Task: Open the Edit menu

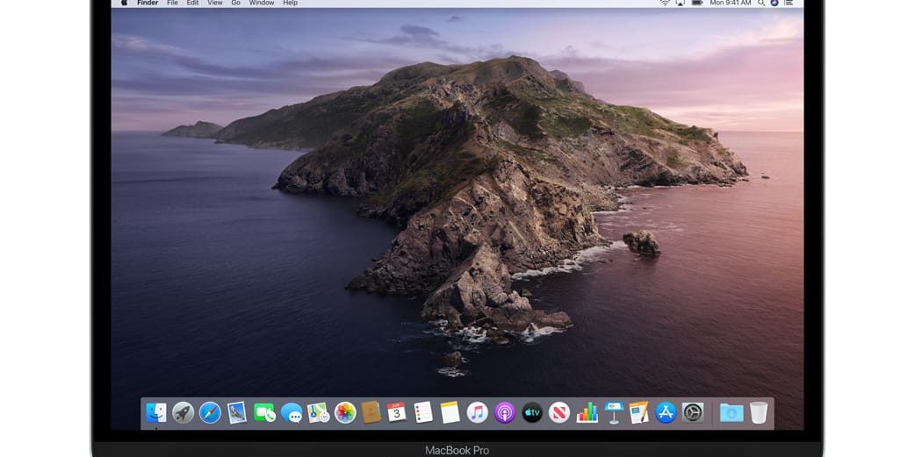Action: (x=192, y=3)
